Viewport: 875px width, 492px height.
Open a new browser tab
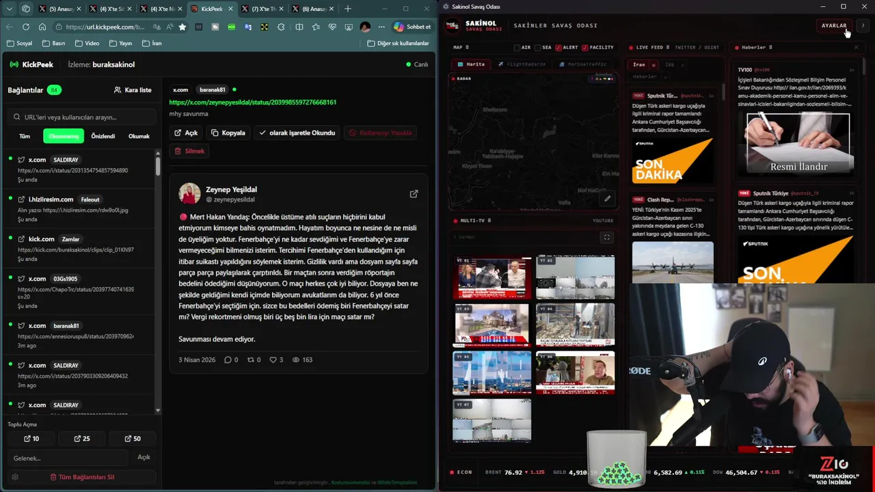(347, 8)
